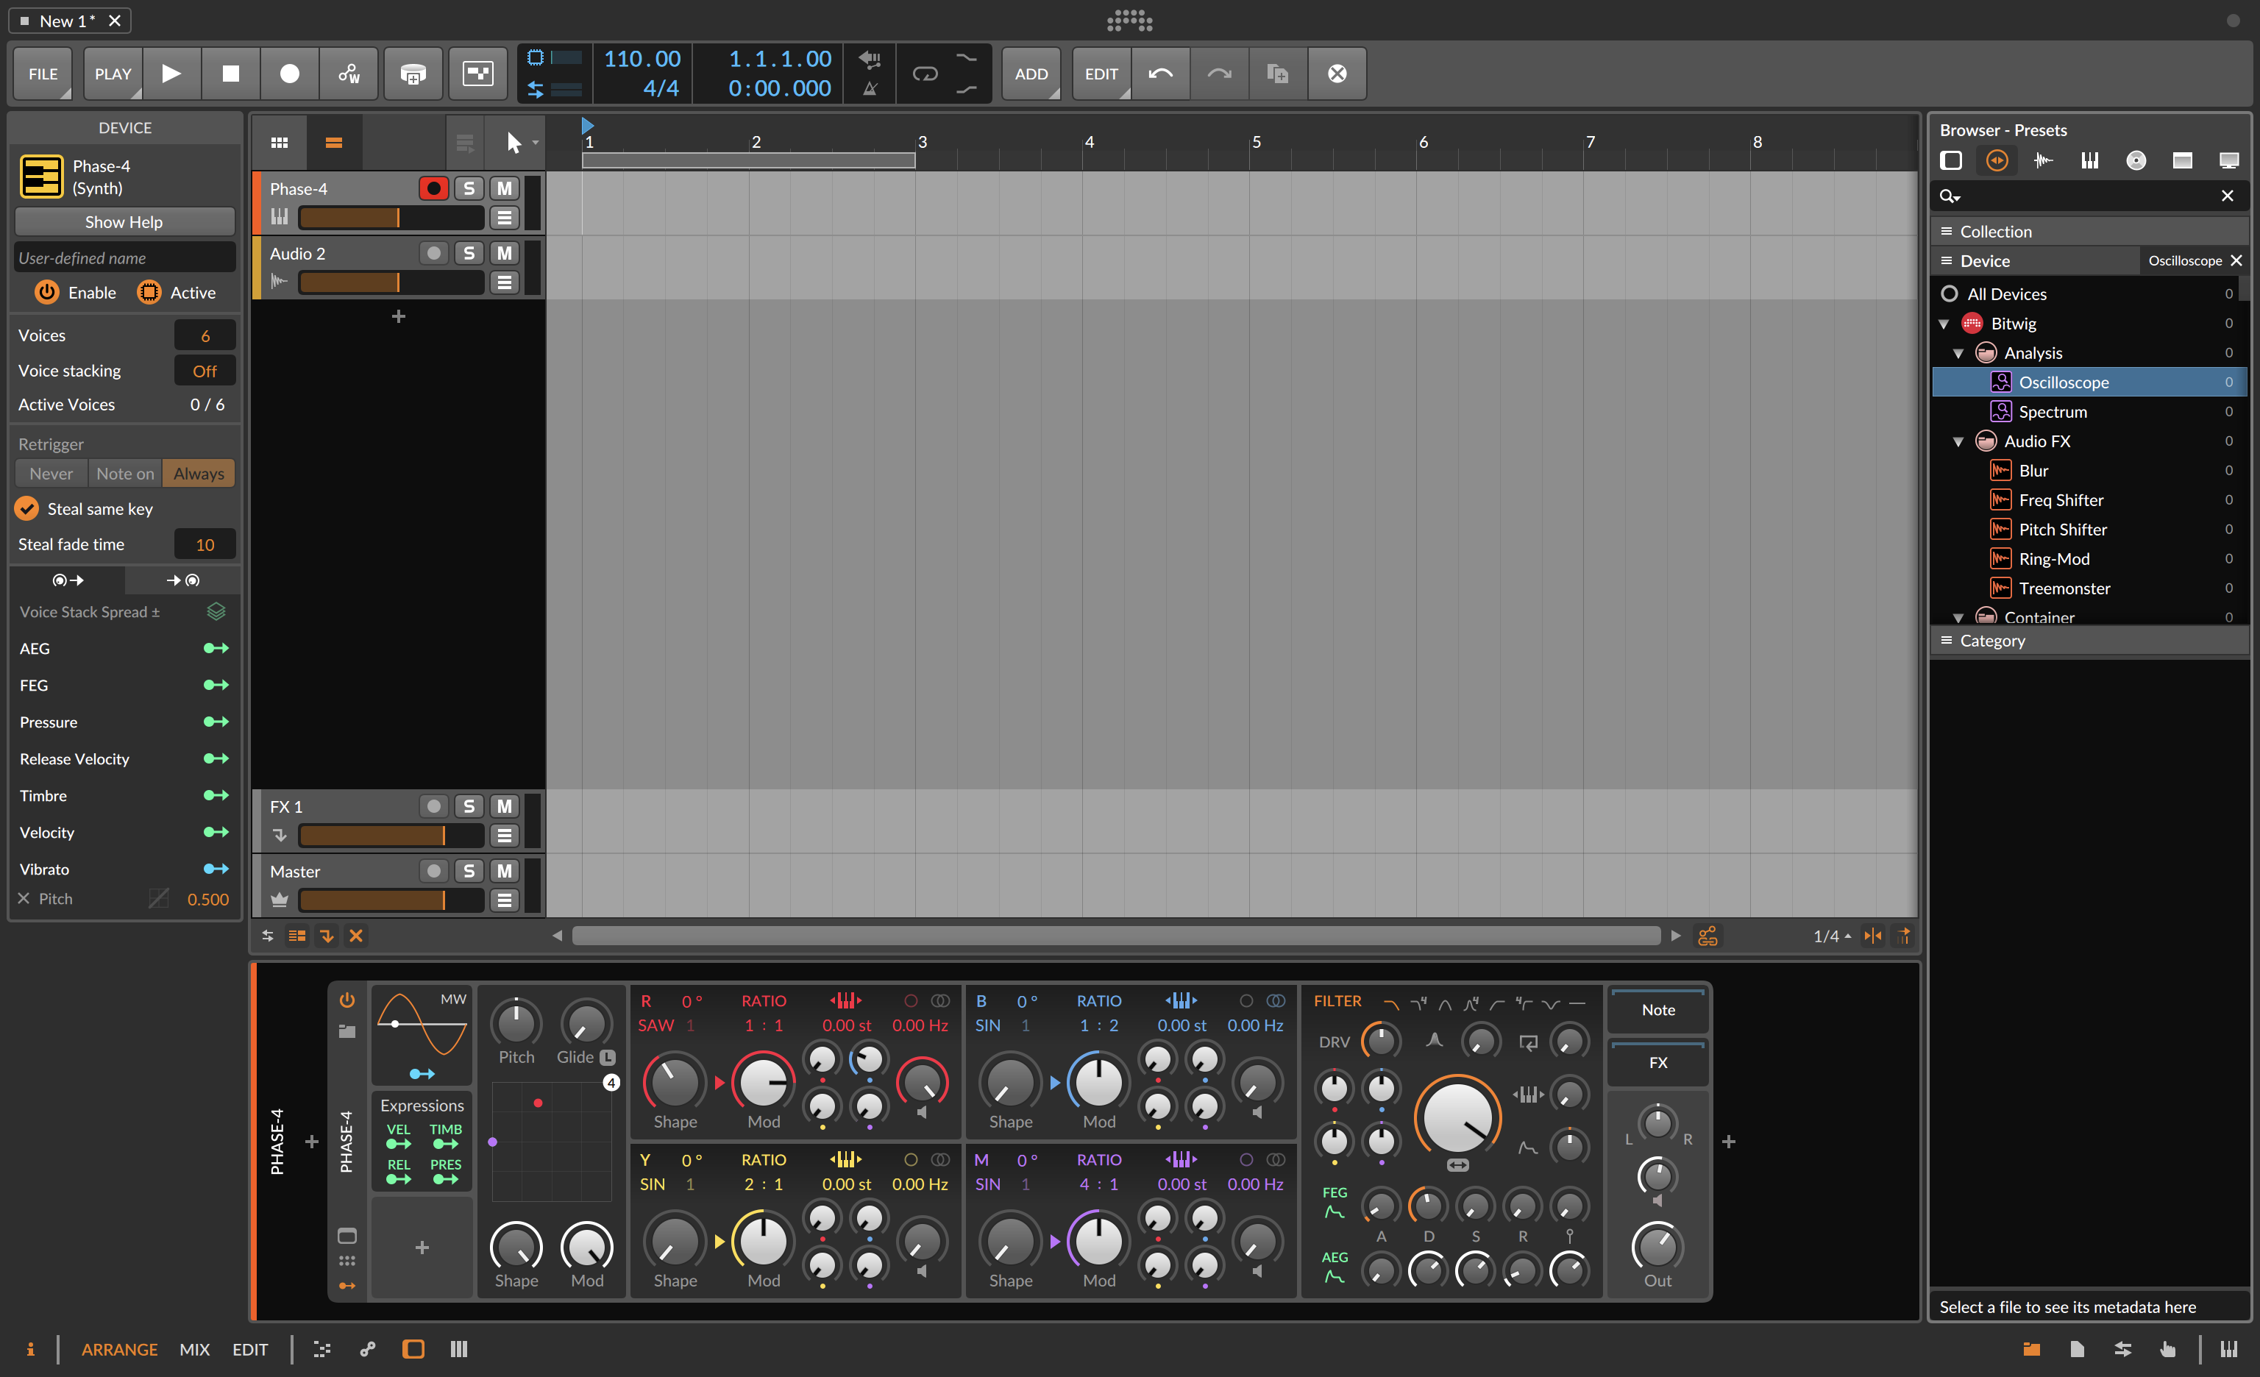Mute the Audio 2 track
This screenshot has height=1377, width=2260.
click(x=503, y=253)
